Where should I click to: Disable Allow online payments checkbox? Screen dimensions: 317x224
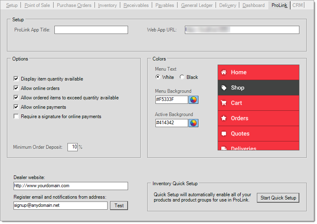pyautogui.click(x=16, y=107)
